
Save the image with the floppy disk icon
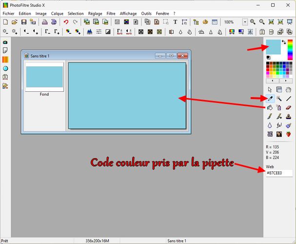[x=24, y=22]
